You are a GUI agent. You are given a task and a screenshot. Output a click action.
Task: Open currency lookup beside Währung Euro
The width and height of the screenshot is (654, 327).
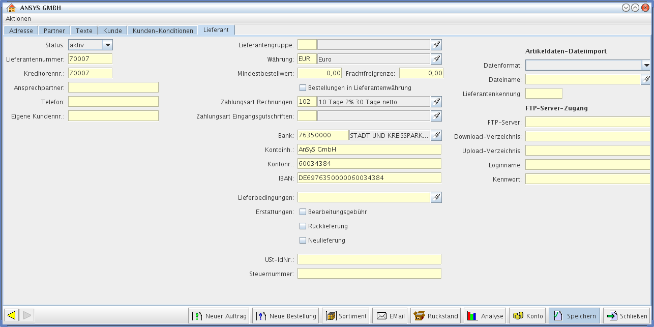(x=436, y=59)
